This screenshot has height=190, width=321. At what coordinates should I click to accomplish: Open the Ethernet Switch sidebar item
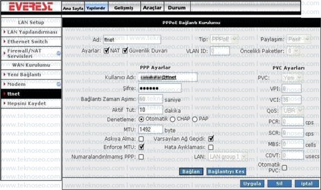tap(31, 41)
